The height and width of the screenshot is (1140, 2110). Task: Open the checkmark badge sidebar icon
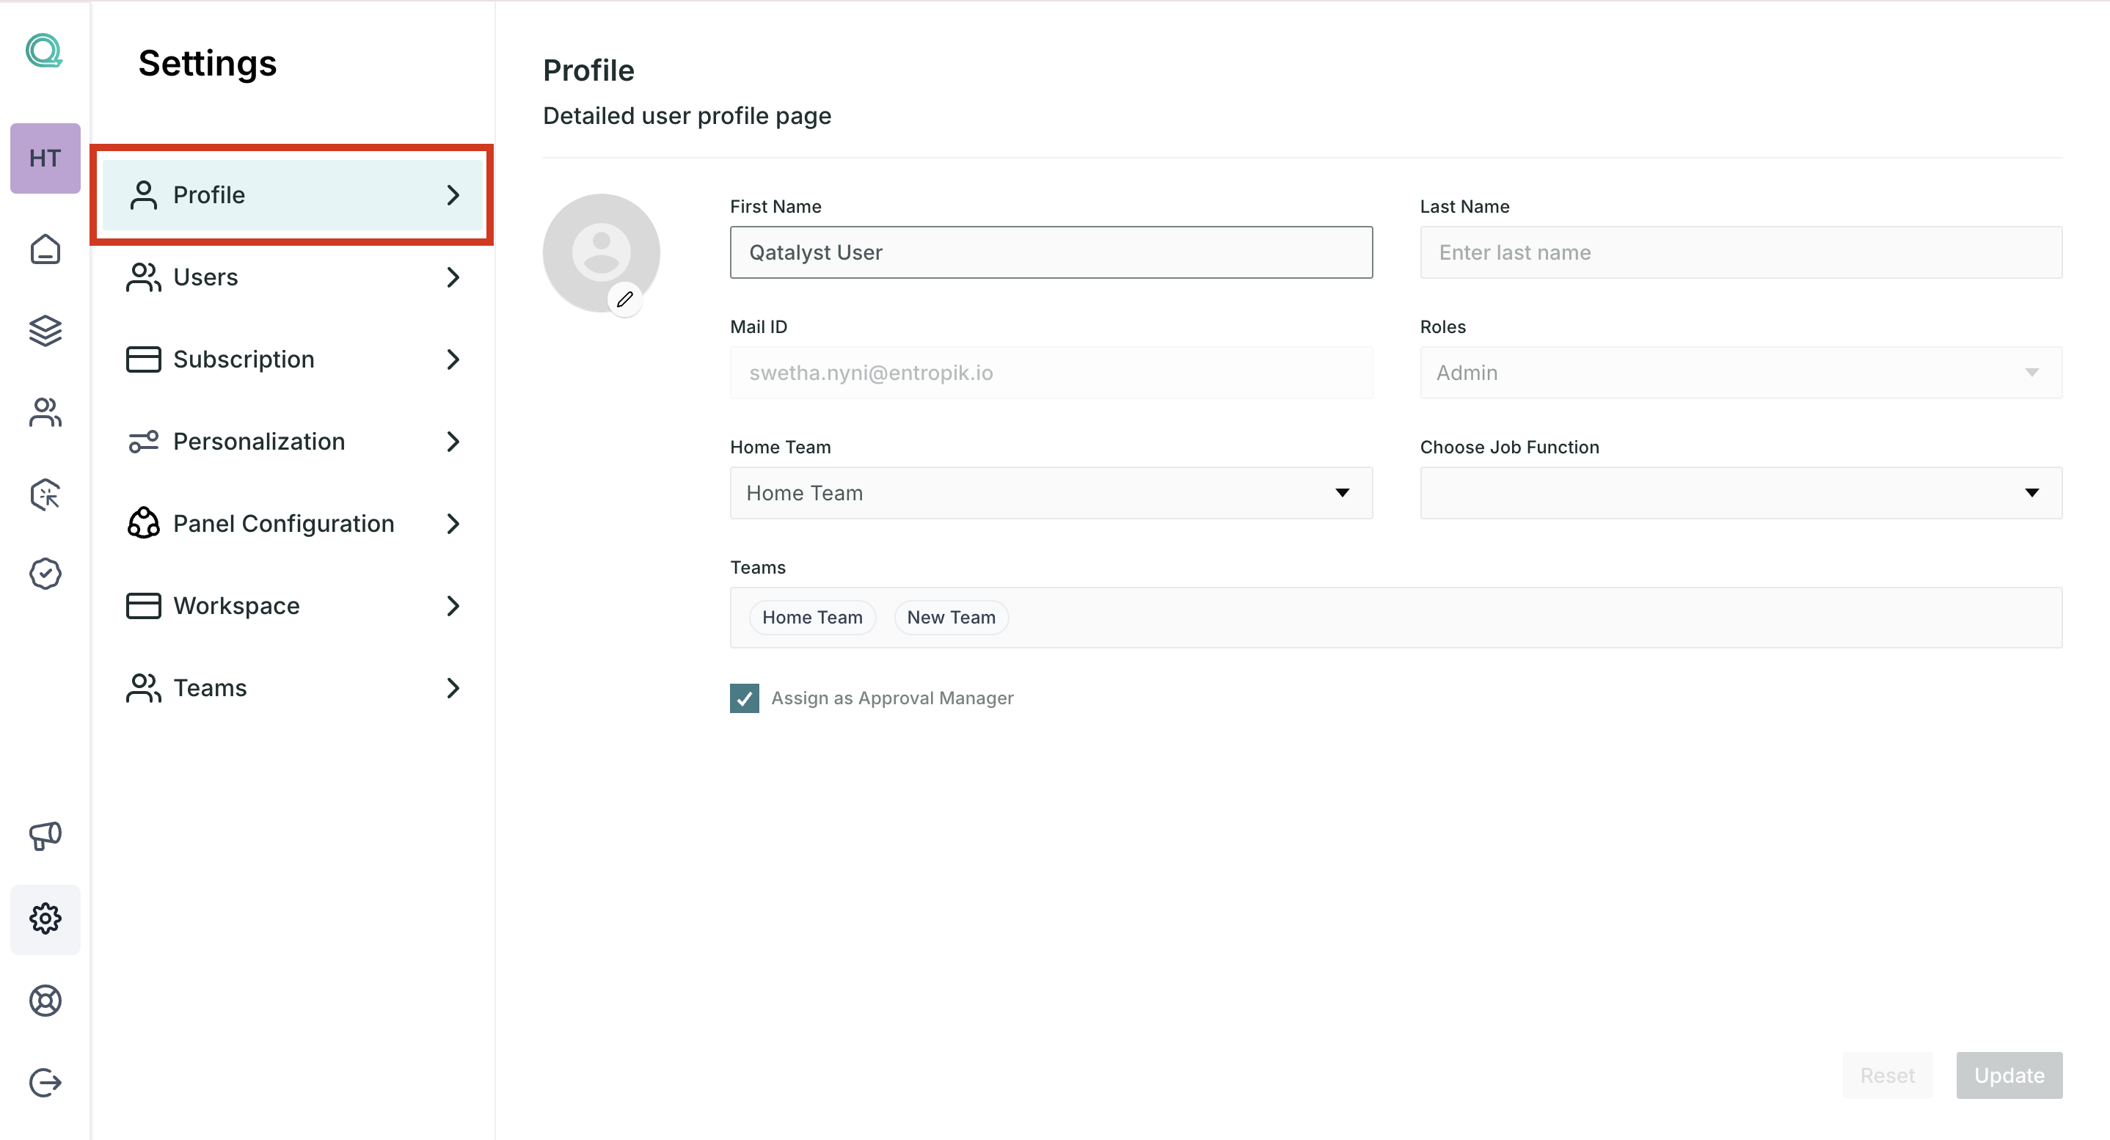(45, 574)
